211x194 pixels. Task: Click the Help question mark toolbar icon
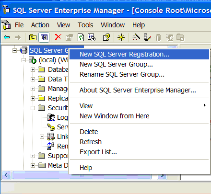(106, 37)
